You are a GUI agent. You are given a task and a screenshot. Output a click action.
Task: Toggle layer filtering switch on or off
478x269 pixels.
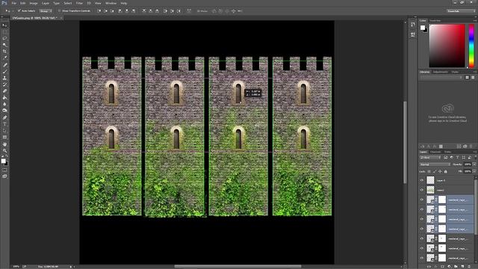tap(475, 158)
